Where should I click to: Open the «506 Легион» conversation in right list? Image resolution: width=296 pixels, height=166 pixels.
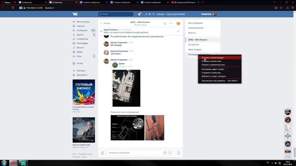coord(203,40)
